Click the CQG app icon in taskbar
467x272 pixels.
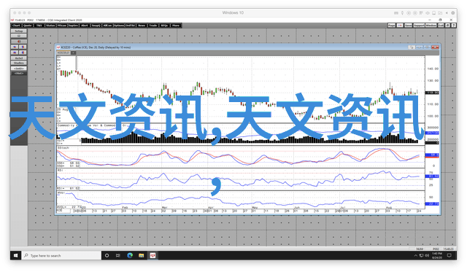click(153, 255)
